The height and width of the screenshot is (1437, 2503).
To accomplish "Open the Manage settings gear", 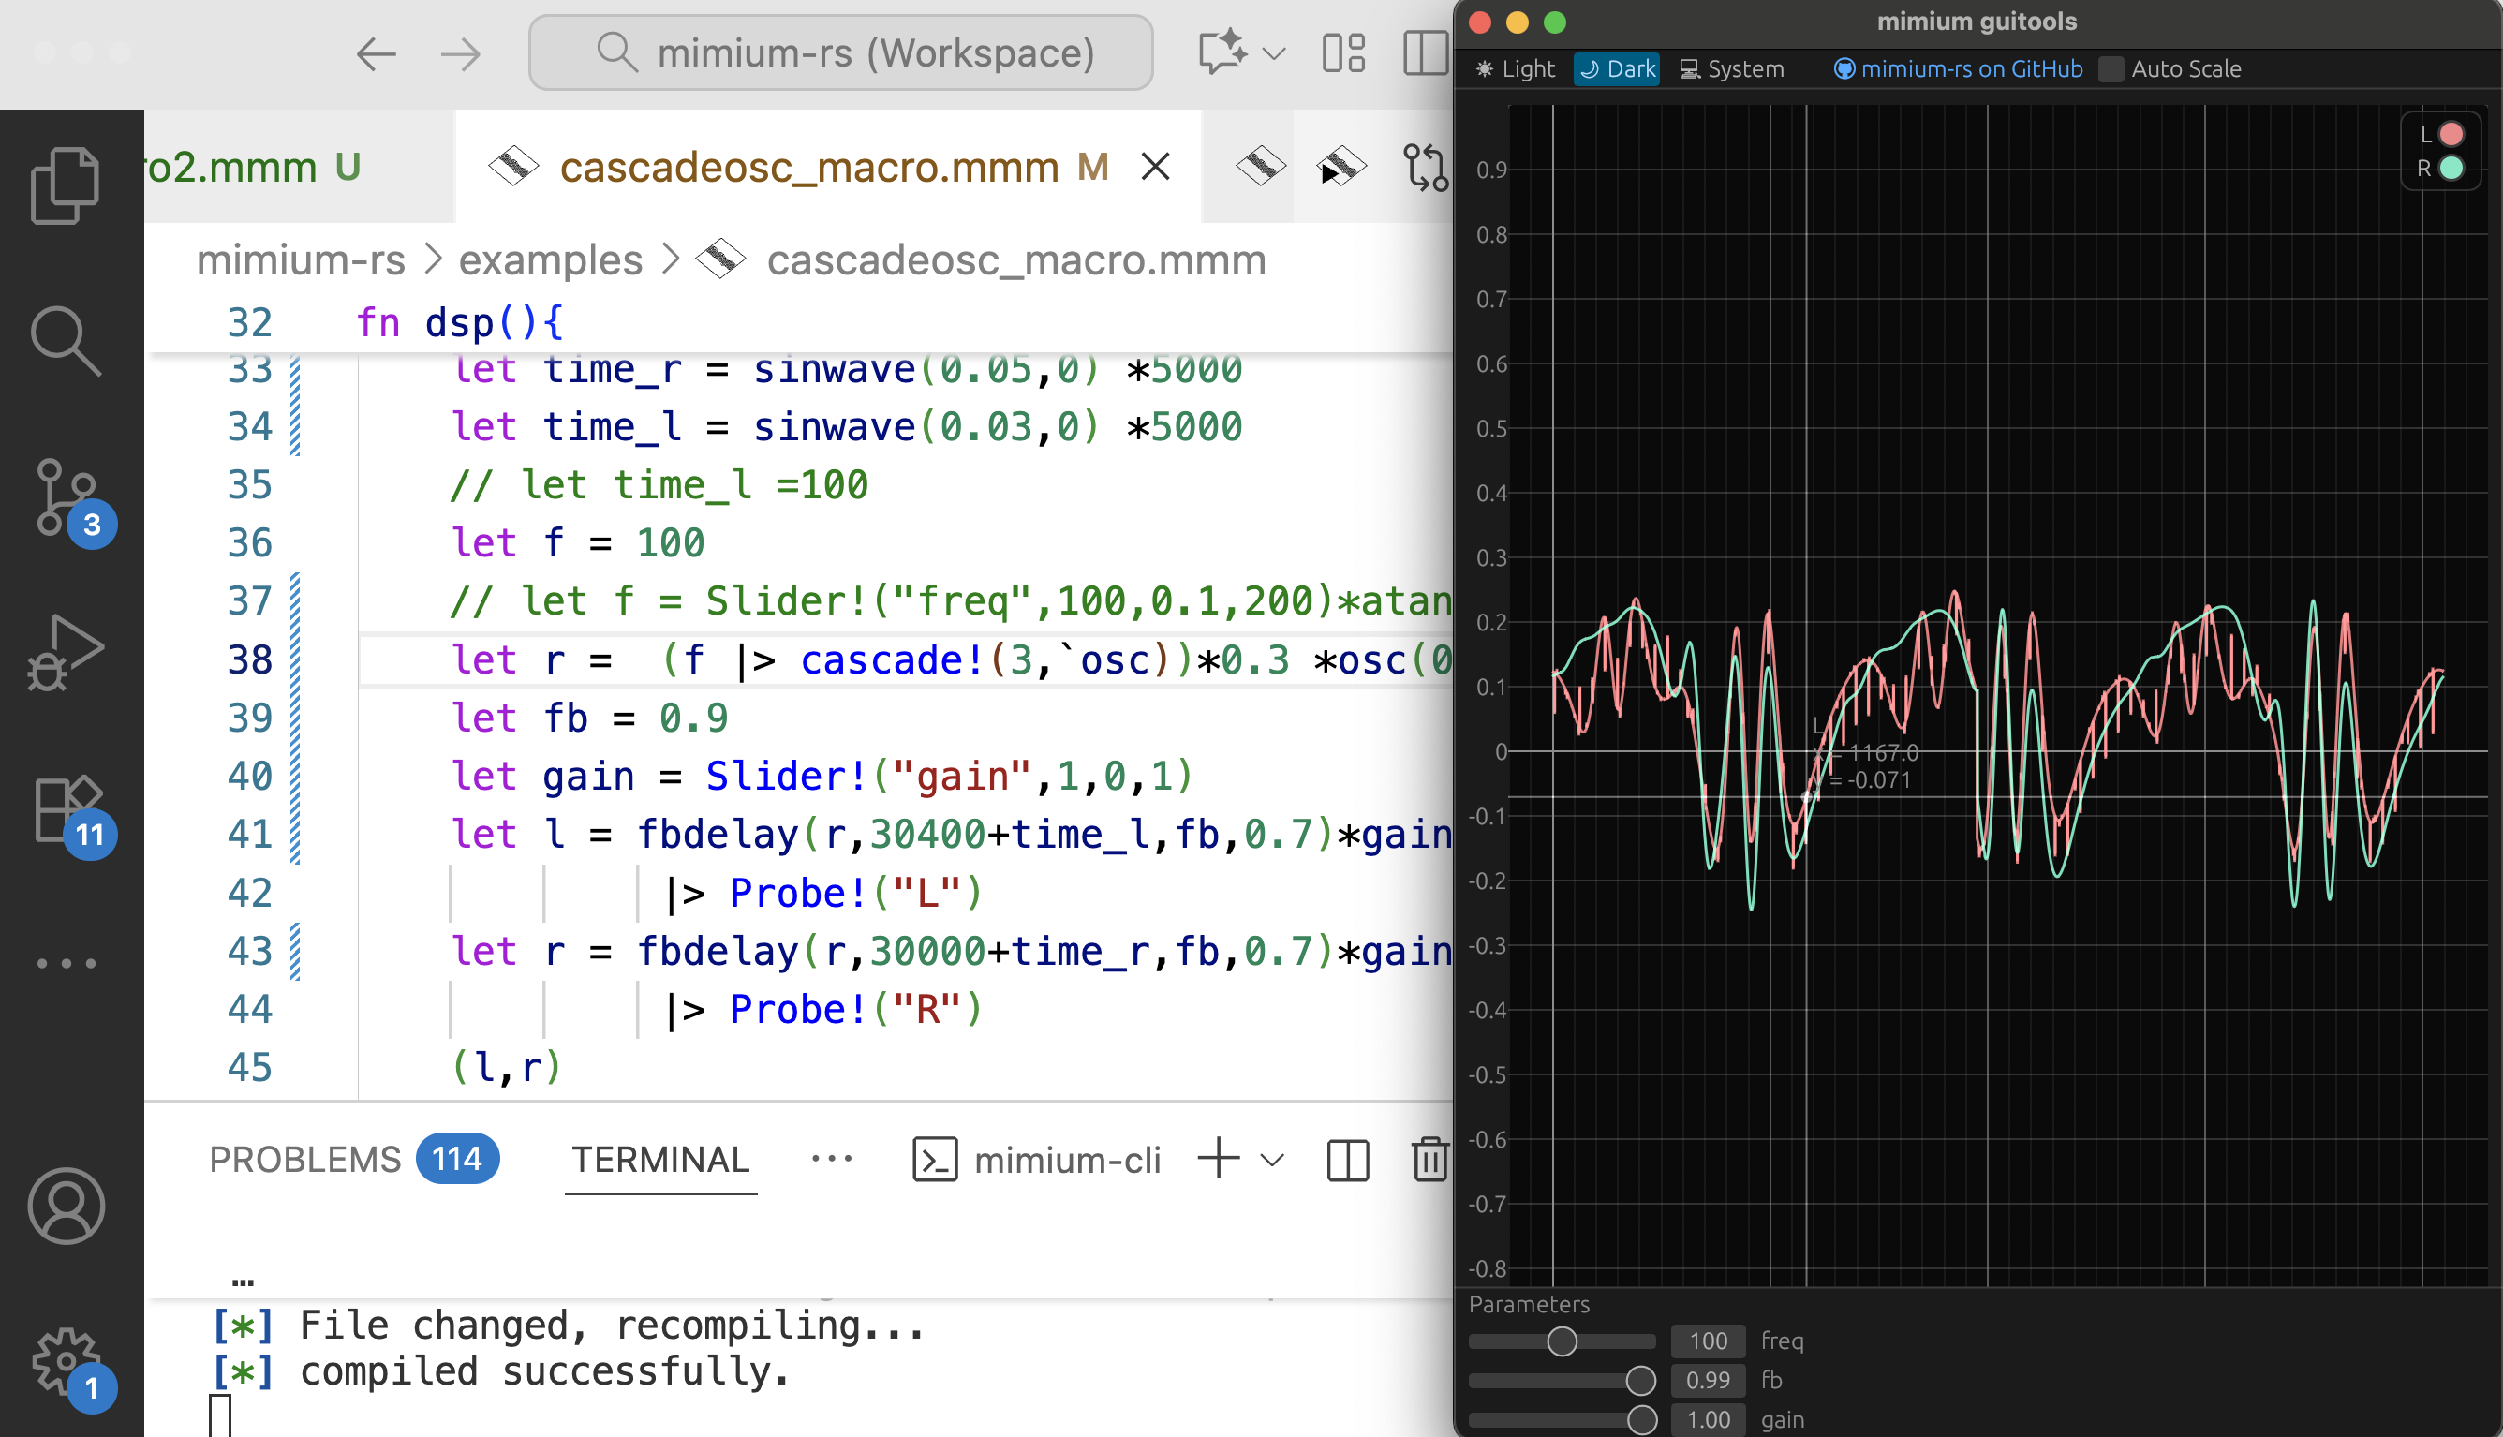I will 66,1361.
